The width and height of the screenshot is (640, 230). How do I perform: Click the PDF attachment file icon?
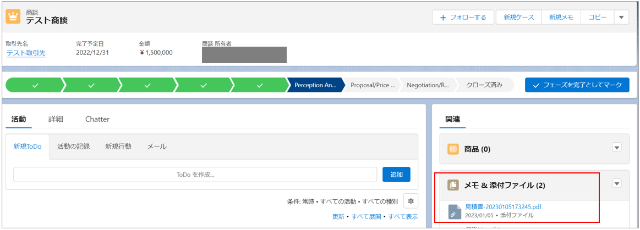pos(455,211)
